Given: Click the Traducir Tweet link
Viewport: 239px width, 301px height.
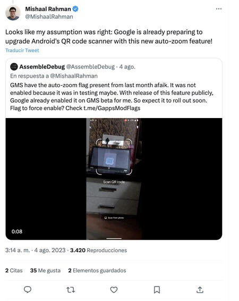Looking at the screenshot, I should point(22,51).
